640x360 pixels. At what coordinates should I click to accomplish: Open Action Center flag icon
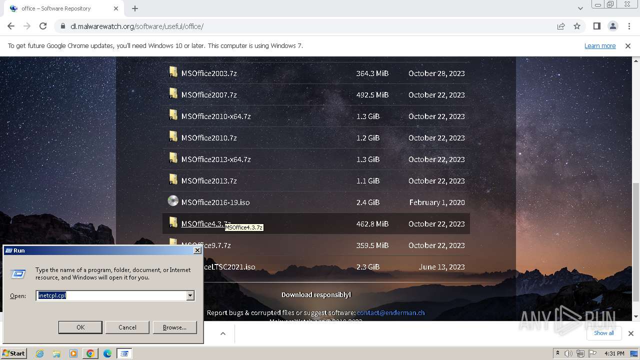point(592,353)
